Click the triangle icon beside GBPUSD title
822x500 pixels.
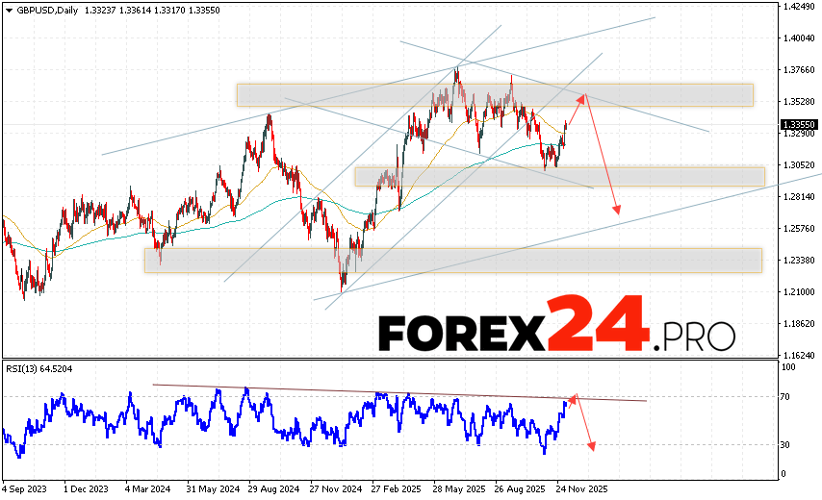[x=8, y=9]
